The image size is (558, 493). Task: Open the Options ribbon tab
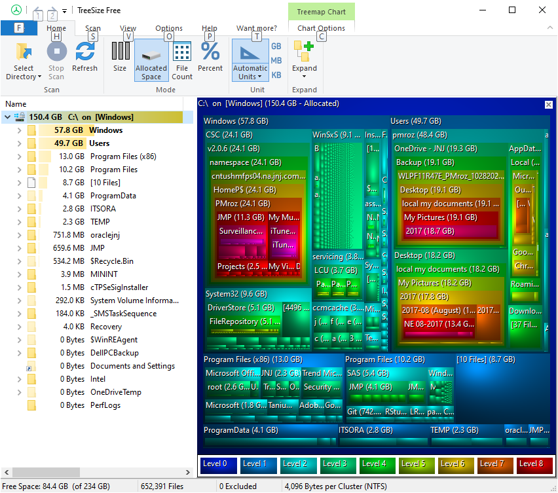169,28
